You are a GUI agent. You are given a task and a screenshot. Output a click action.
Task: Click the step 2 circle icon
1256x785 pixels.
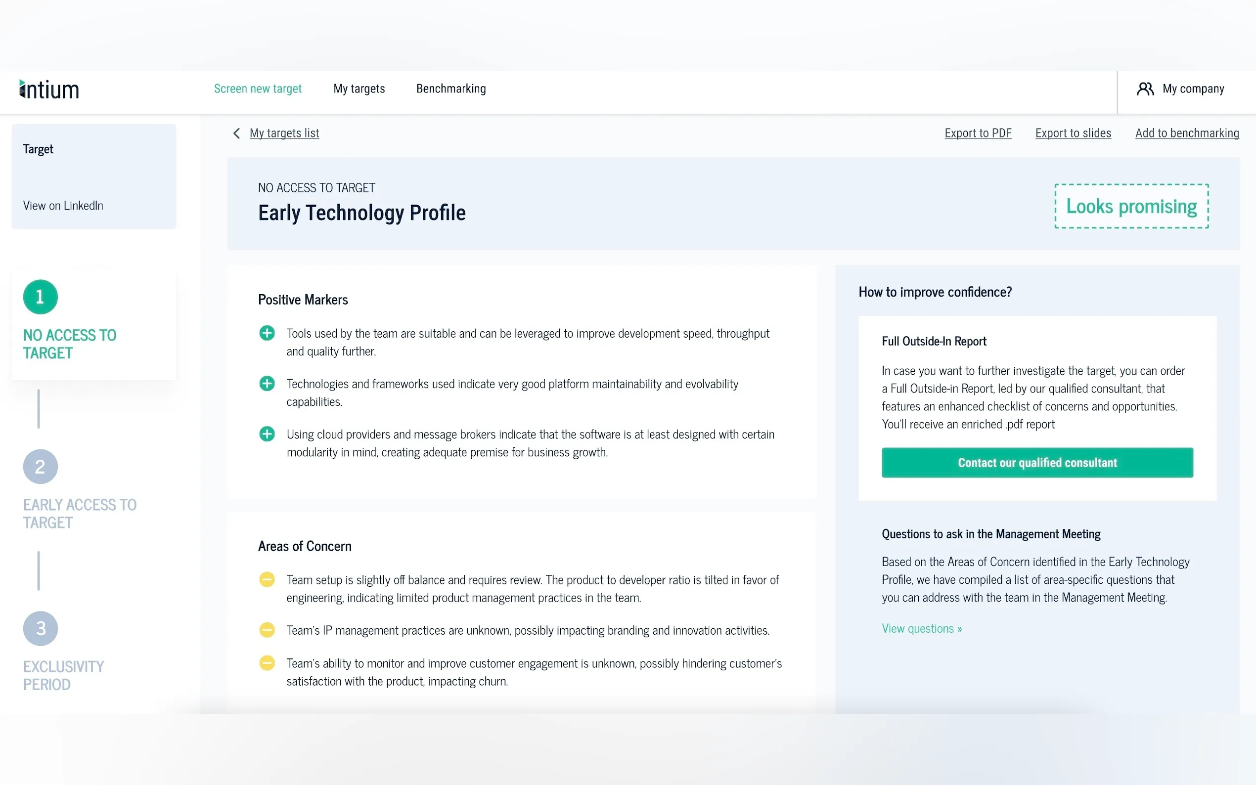tap(41, 467)
